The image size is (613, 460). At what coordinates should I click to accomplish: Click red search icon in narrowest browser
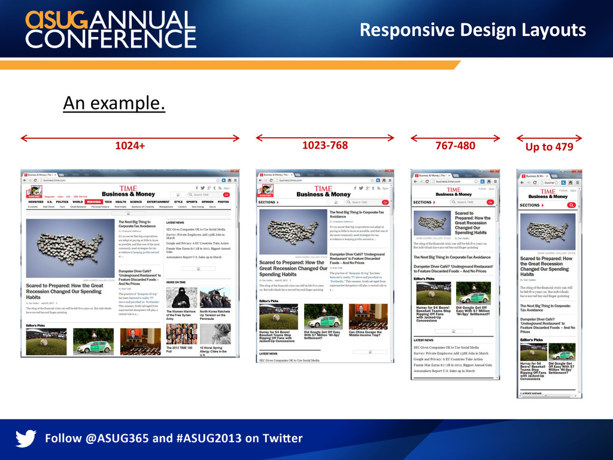pos(571,205)
